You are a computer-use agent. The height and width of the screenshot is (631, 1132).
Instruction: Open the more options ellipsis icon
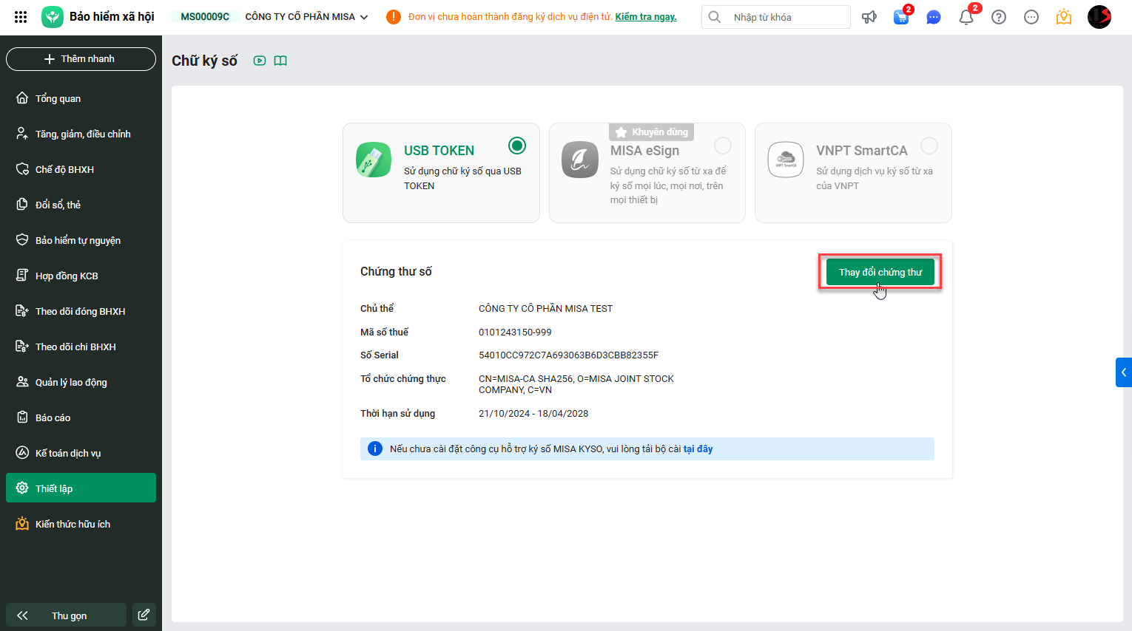[1031, 17]
